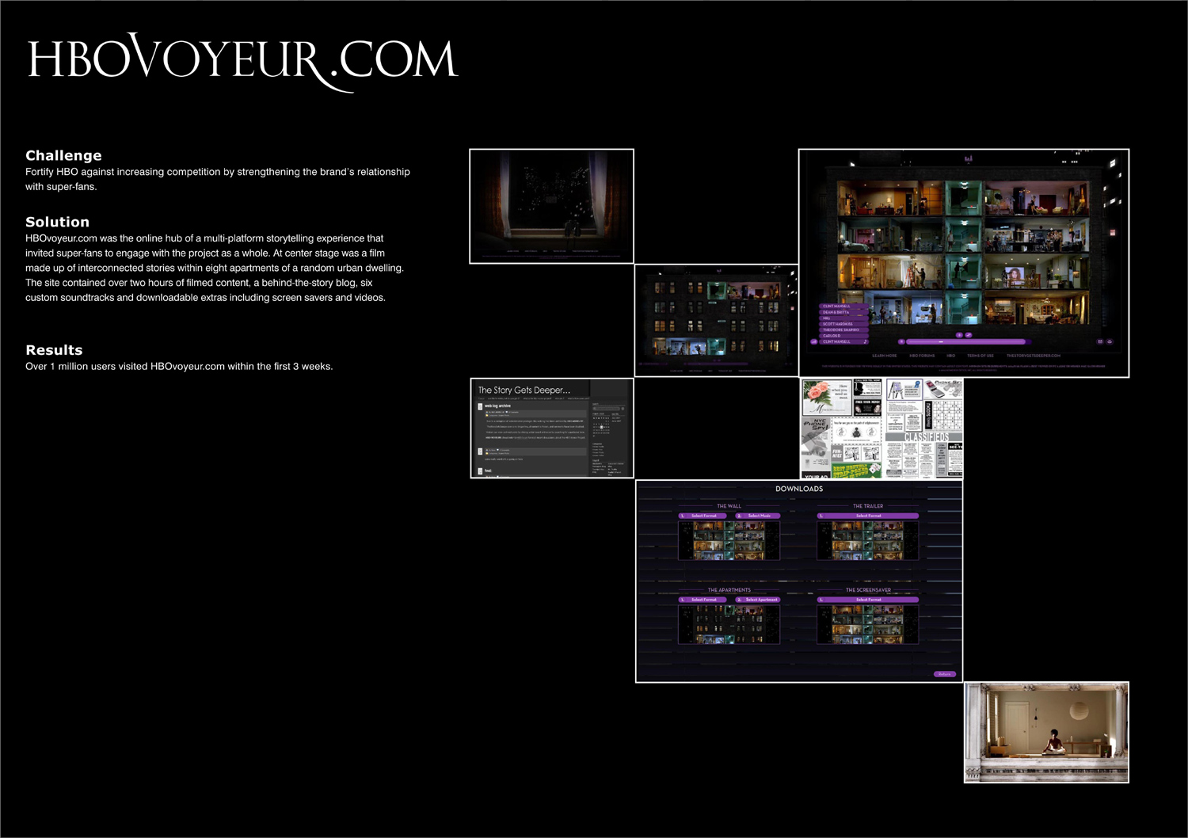Click the 'The Story Gets Deeper...' blog title
This screenshot has height=838, width=1188.
[524, 390]
